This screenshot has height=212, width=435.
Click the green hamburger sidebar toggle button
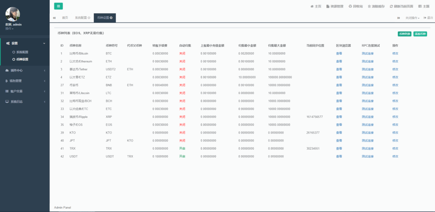pos(59,6)
